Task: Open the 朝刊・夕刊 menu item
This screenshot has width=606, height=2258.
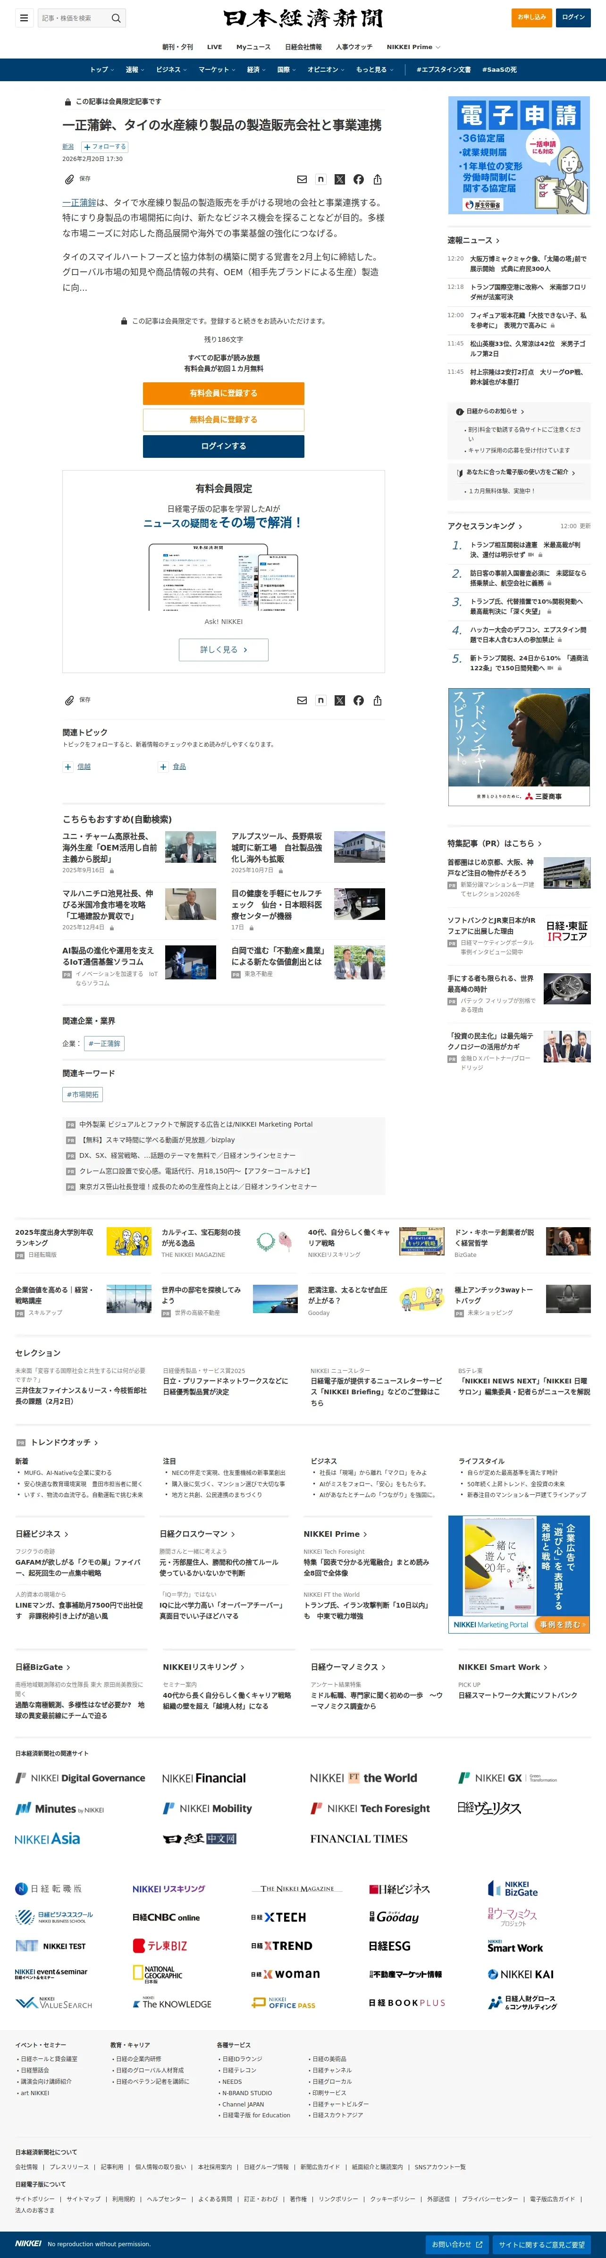Action: click(177, 47)
